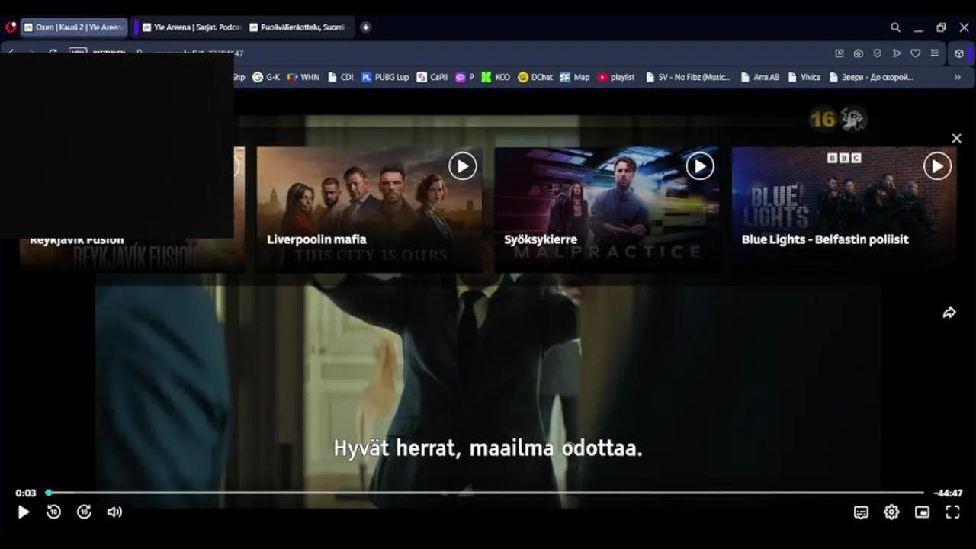Open the Liverpoolin mafia thumbnail

[369, 209]
